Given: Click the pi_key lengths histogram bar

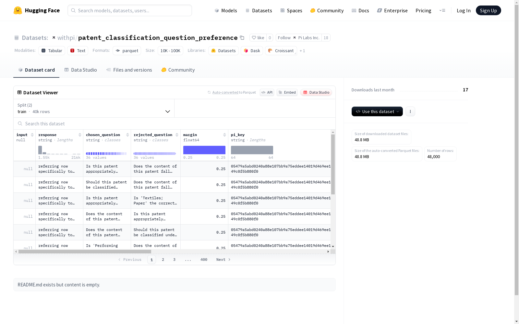Looking at the screenshot, I should 252,150.
